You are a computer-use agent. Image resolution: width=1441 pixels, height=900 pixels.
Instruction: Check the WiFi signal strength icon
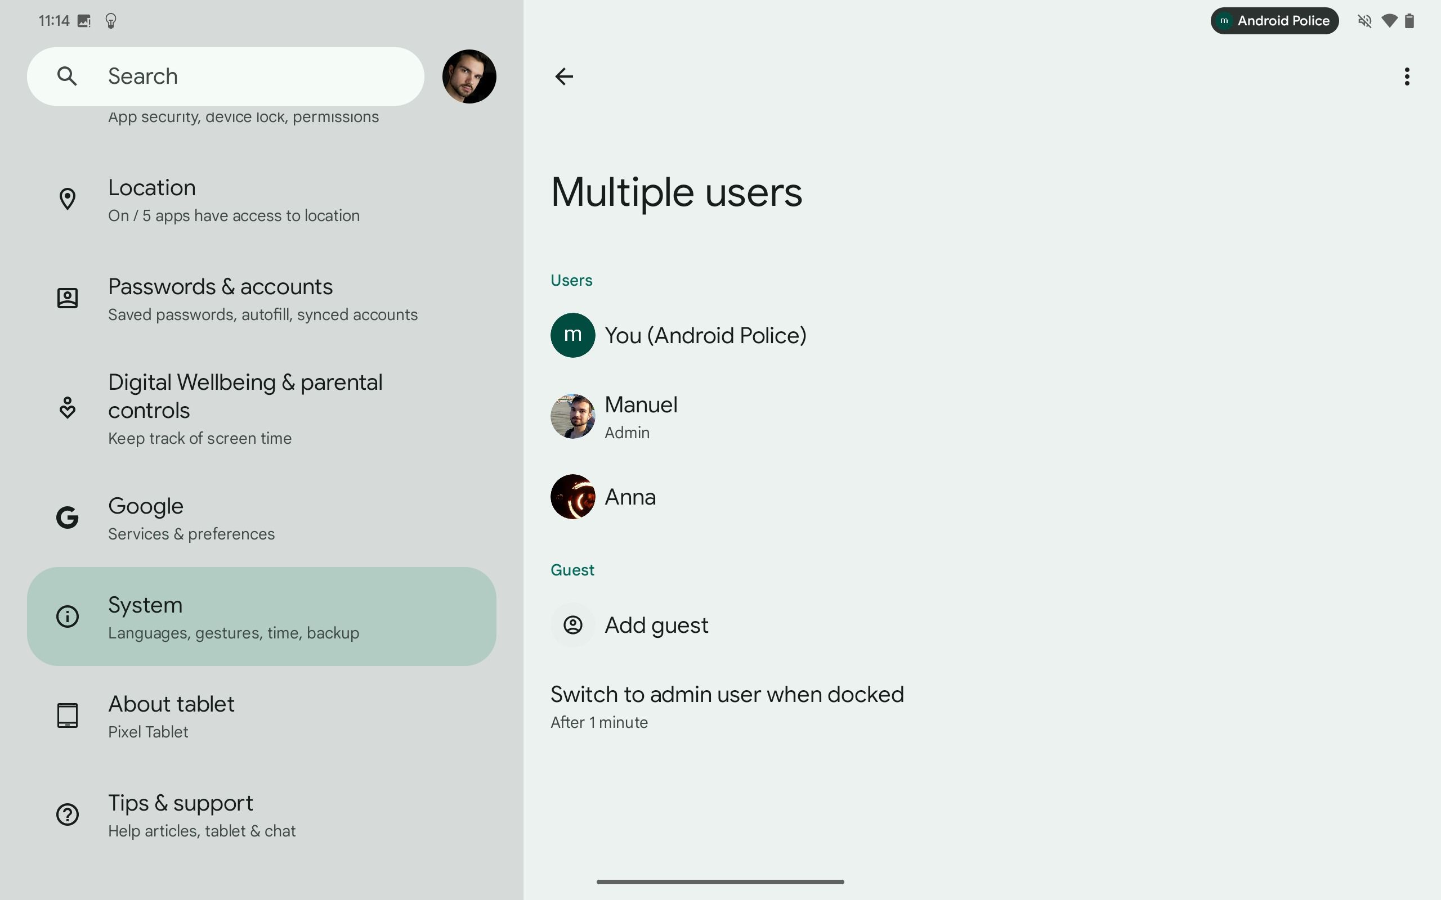tap(1388, 19)
